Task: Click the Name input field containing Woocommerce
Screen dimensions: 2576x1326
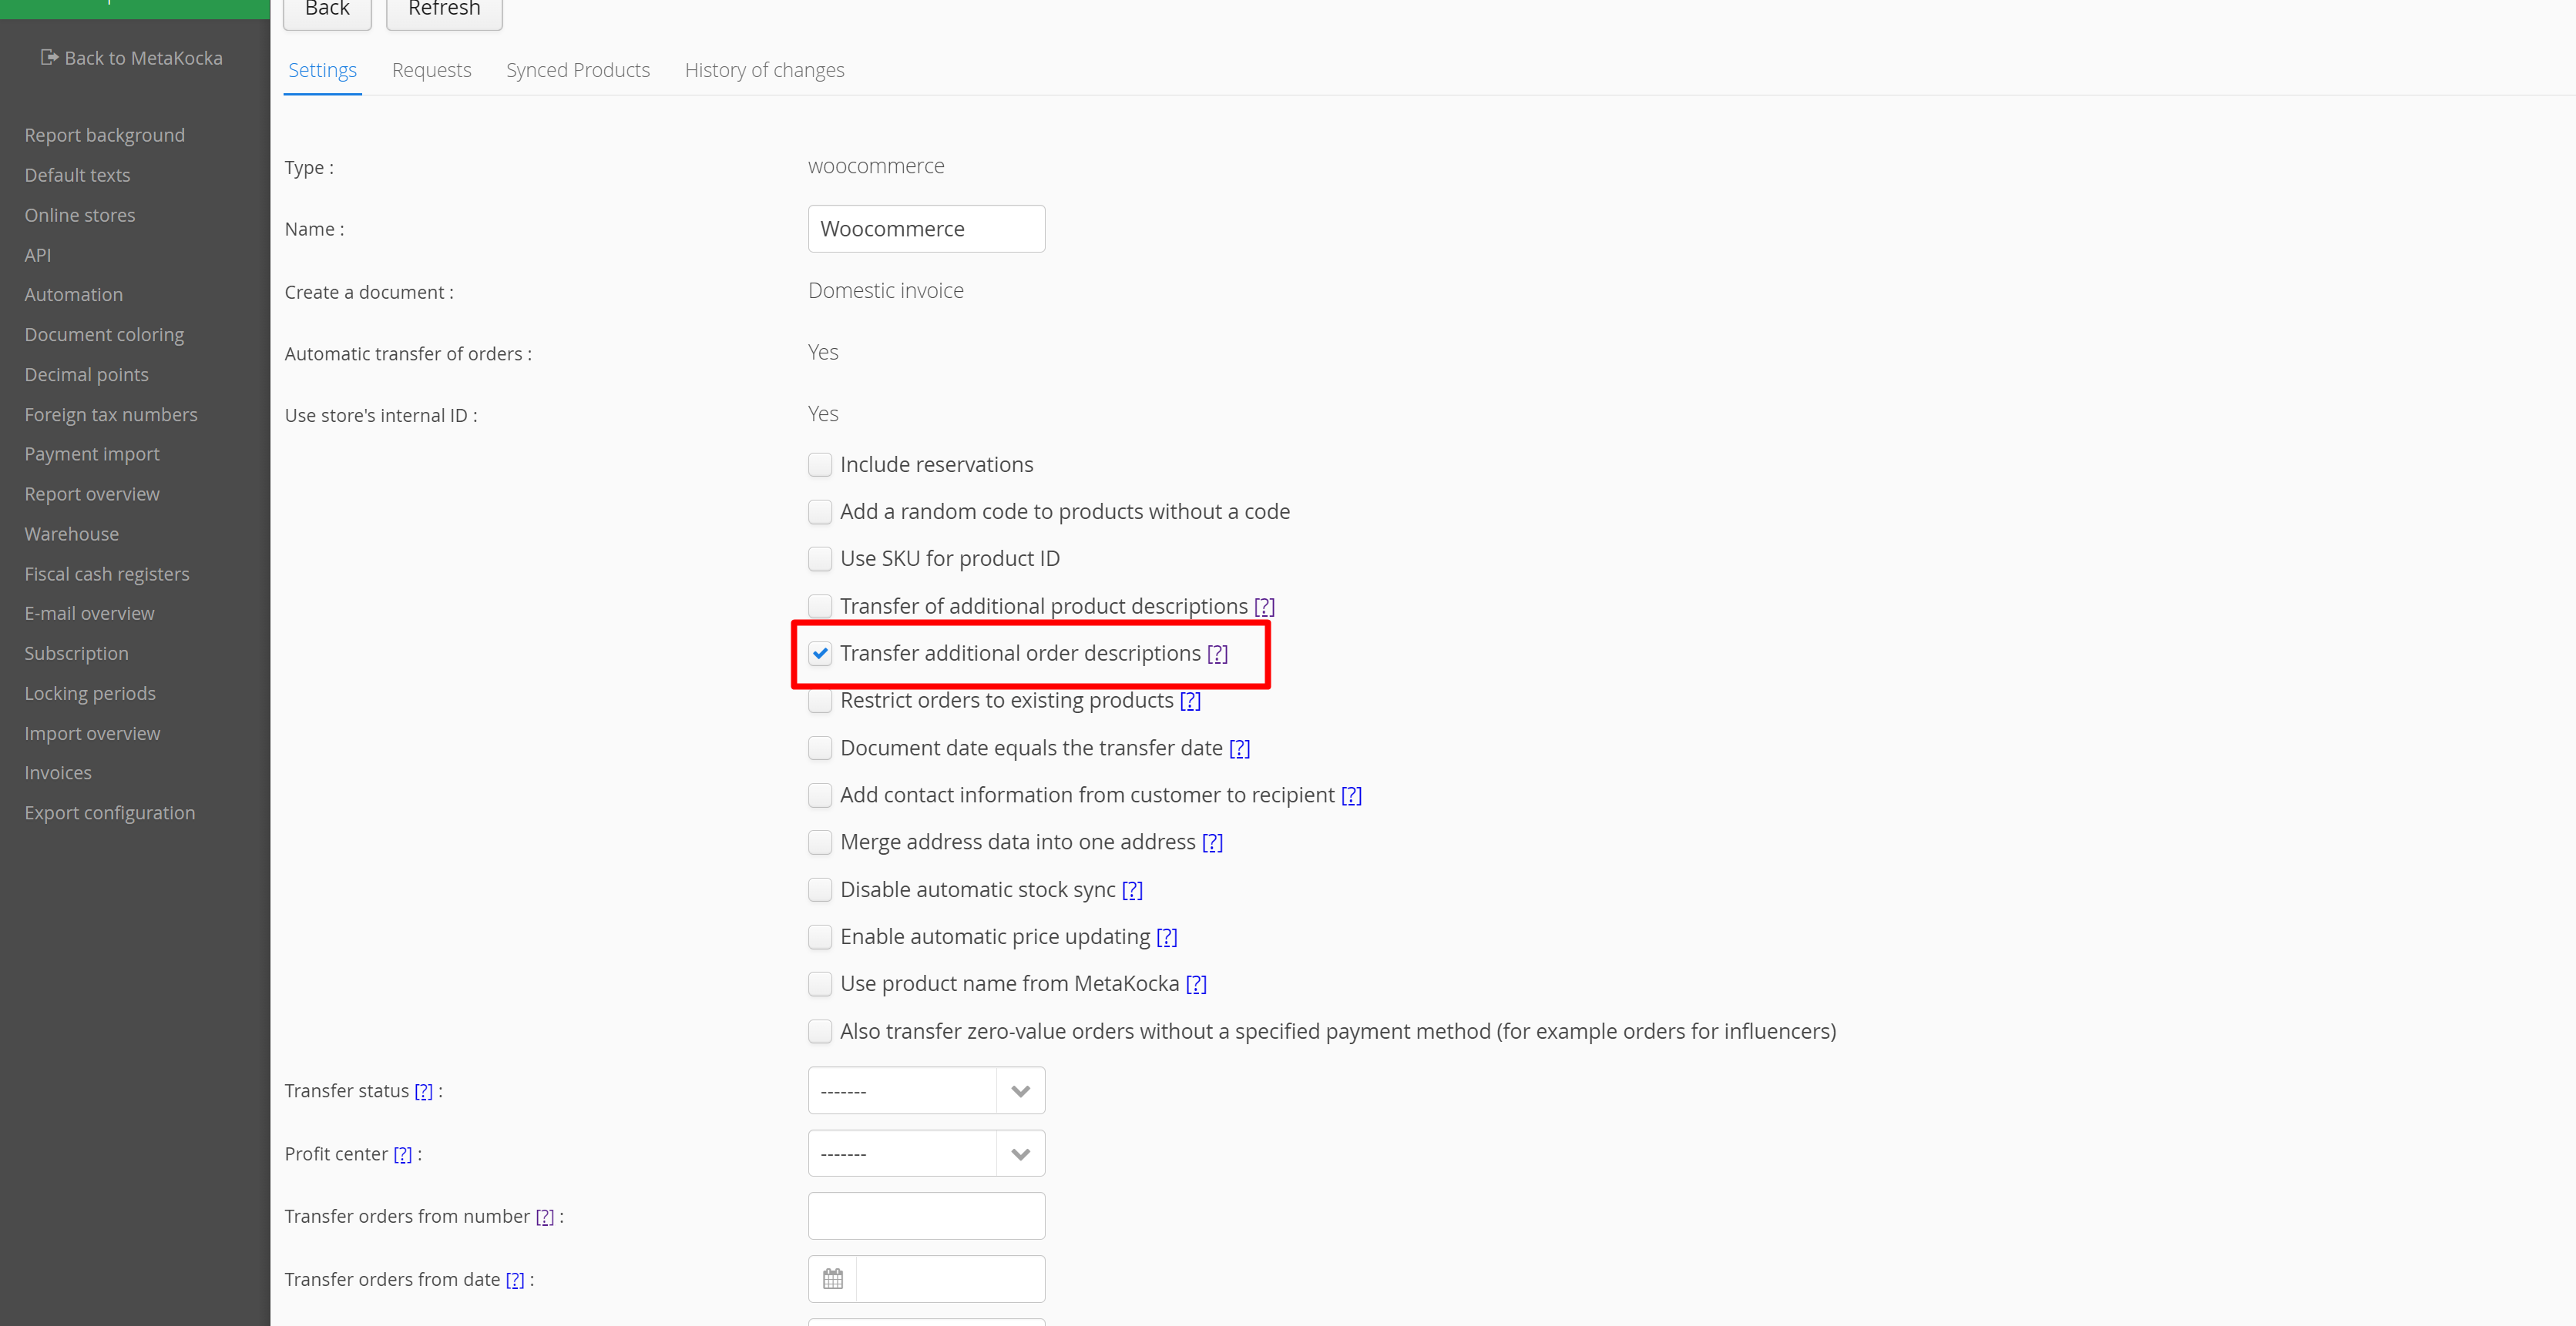Action: pos(926,229)
